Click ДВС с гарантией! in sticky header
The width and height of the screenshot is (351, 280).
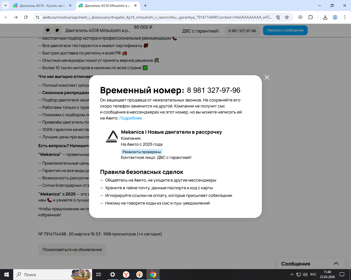click(x=201, y=31)
